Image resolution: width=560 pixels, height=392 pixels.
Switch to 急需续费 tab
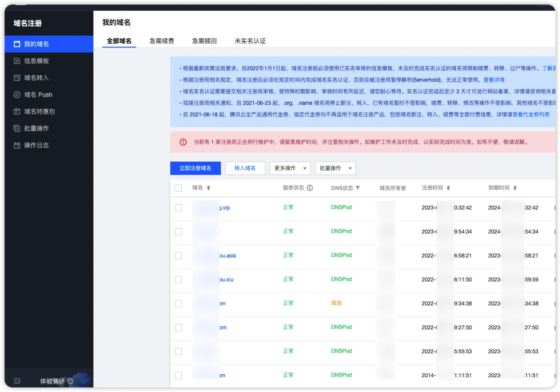click(162, 41)
